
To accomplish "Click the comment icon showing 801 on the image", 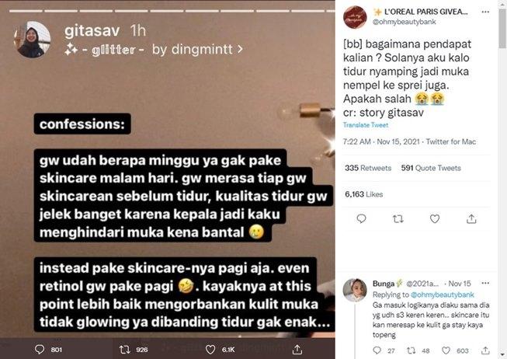I will point(39,350).
